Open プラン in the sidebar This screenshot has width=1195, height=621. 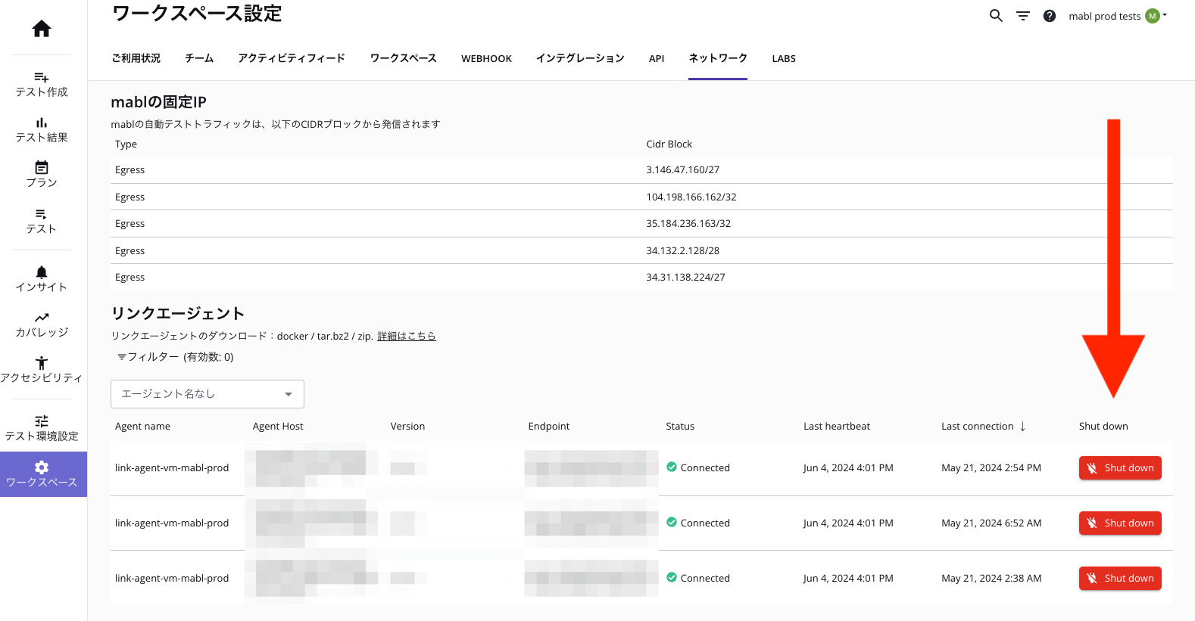click(42, 175)
